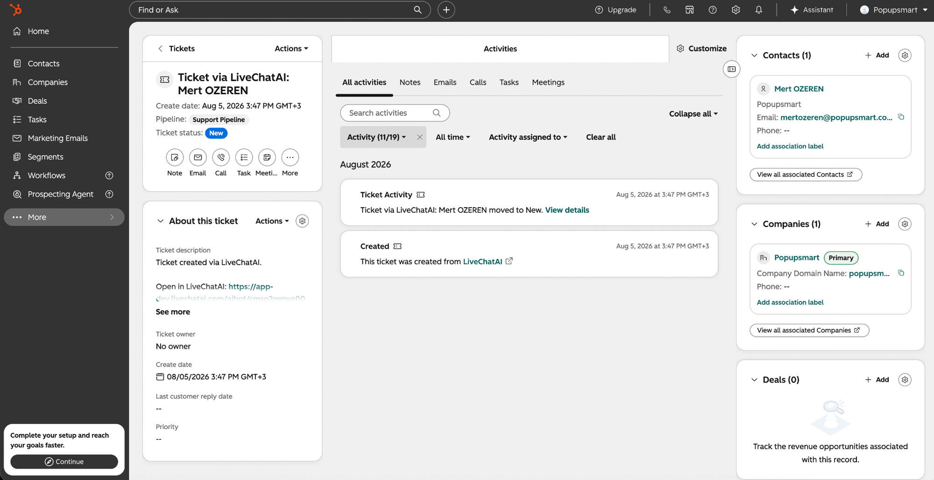
Task: Open the Mert OZEREN contact link
Action: click(799, 89)
